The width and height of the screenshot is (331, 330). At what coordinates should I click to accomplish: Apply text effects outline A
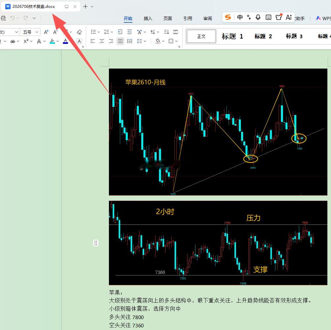coord(39,41)
